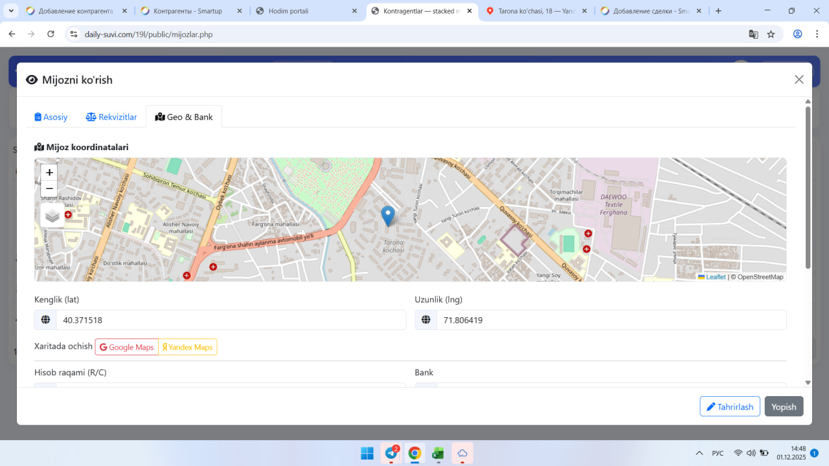This screenshot has width=829, height=466.
Task: Open the Leaflet attribution link
Action: 715,277
